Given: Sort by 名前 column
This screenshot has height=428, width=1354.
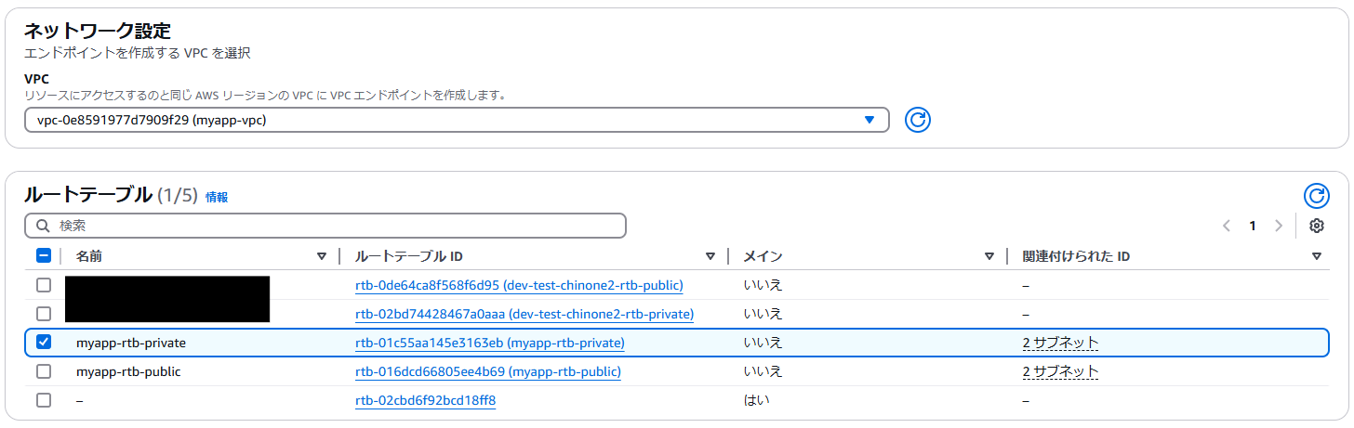Looking at the screenshot, I should (322, 256).
